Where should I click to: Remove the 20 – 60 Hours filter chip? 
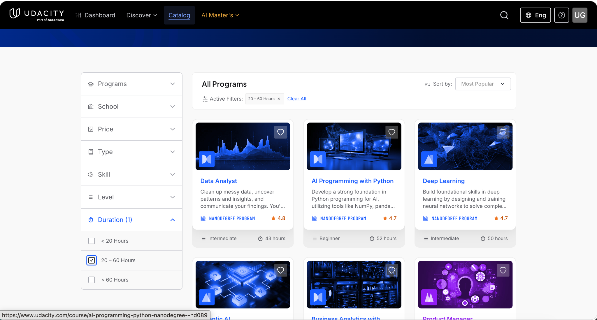click(279, 99)
